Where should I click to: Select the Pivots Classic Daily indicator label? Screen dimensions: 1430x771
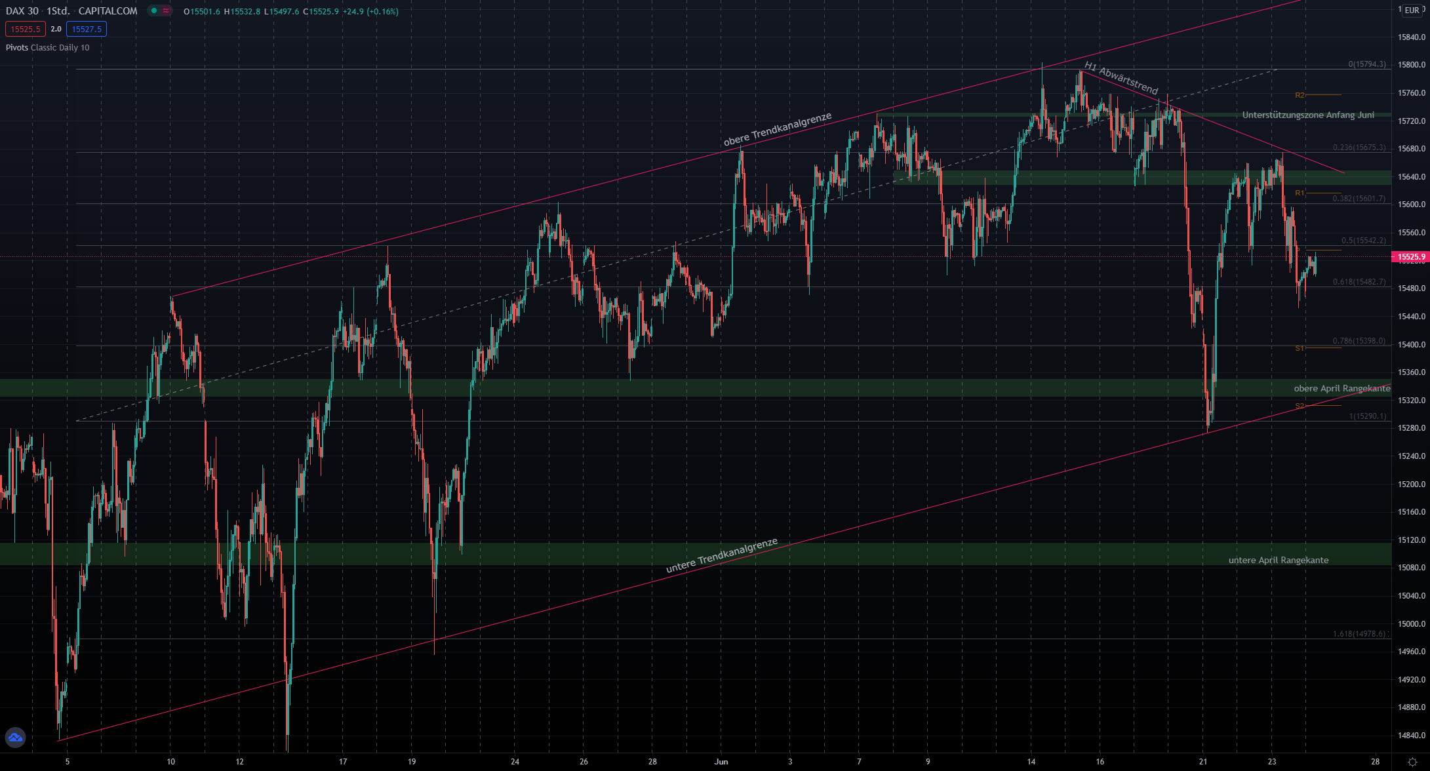(47, 47)
